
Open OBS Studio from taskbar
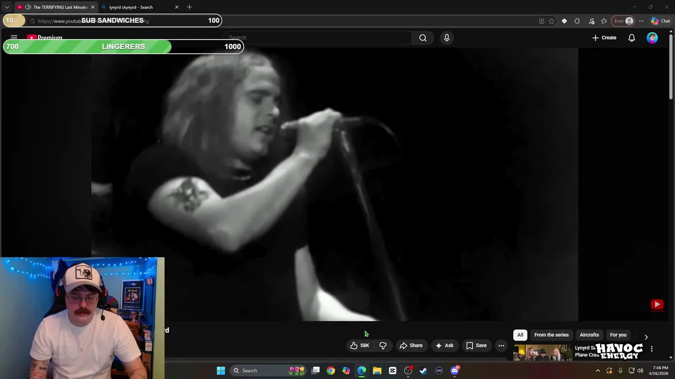pyautogui.click(x=408, y=371)
